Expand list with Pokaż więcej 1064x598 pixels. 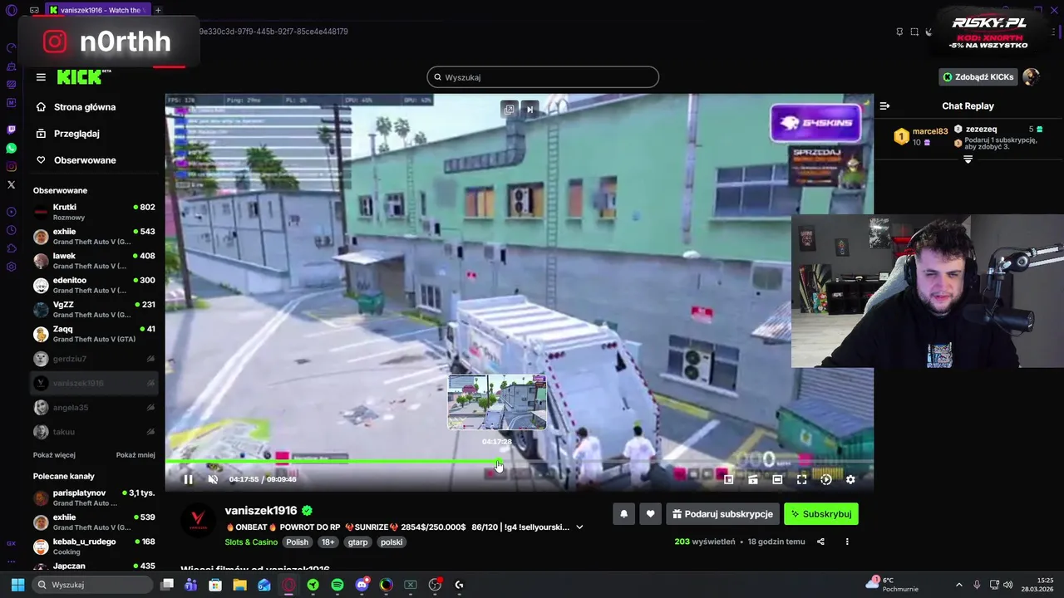[x=54, y=455]
